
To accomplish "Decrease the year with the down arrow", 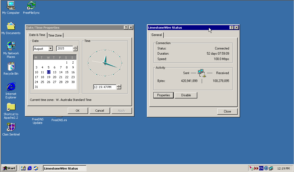I will 75,50.
